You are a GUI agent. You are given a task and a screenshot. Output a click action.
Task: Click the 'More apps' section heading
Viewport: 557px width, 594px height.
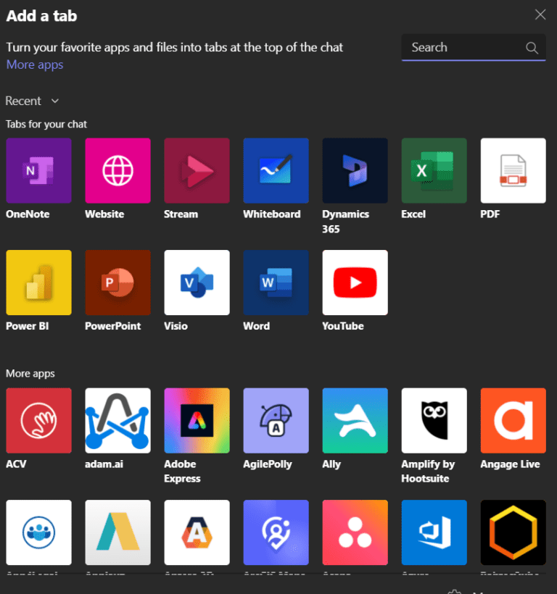coord(30,374)
